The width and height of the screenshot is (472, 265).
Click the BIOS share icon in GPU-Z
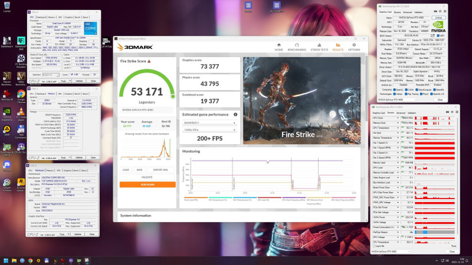coord(432,35)
